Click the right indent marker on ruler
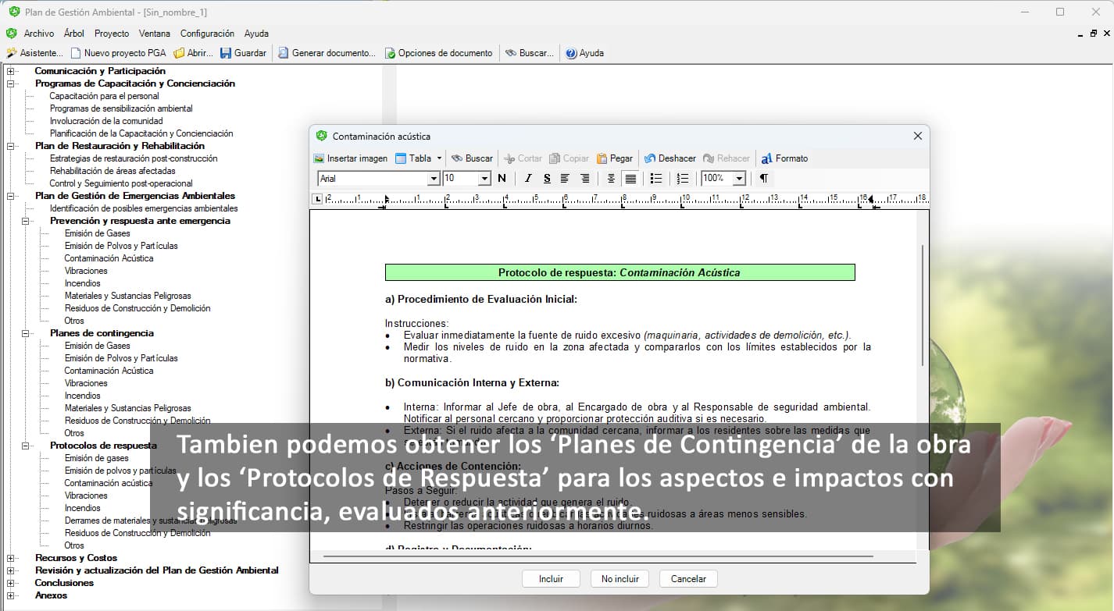This screenshot has width=1114, height=611. pos(870,200)
